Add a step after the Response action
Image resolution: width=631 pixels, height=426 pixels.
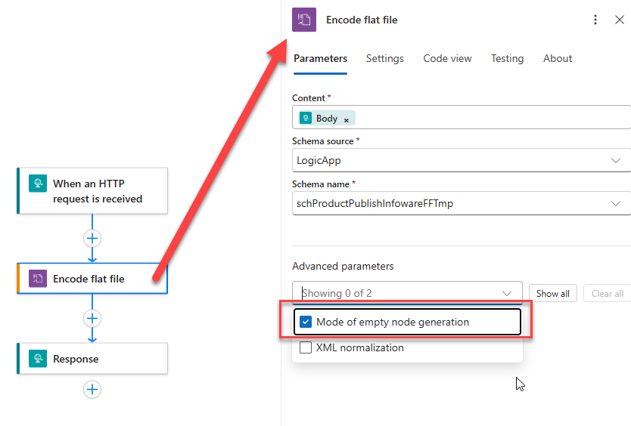(92, 390)
